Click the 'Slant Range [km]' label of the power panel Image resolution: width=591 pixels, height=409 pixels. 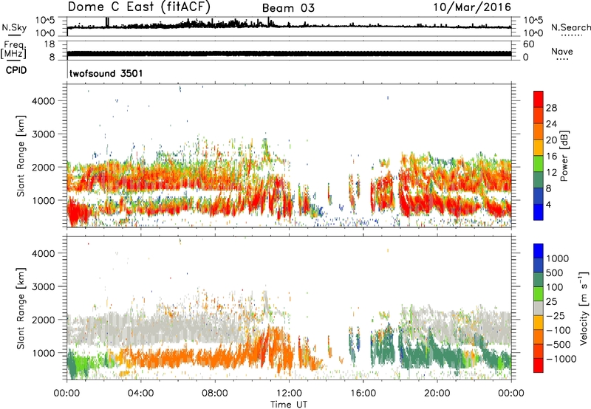tap(21, 156)
